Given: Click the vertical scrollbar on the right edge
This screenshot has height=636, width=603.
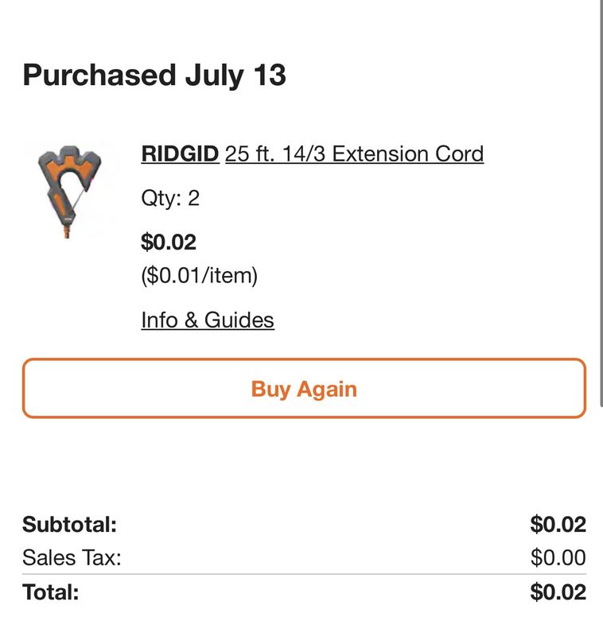Looking at the screenshot, I should [601, 203].
